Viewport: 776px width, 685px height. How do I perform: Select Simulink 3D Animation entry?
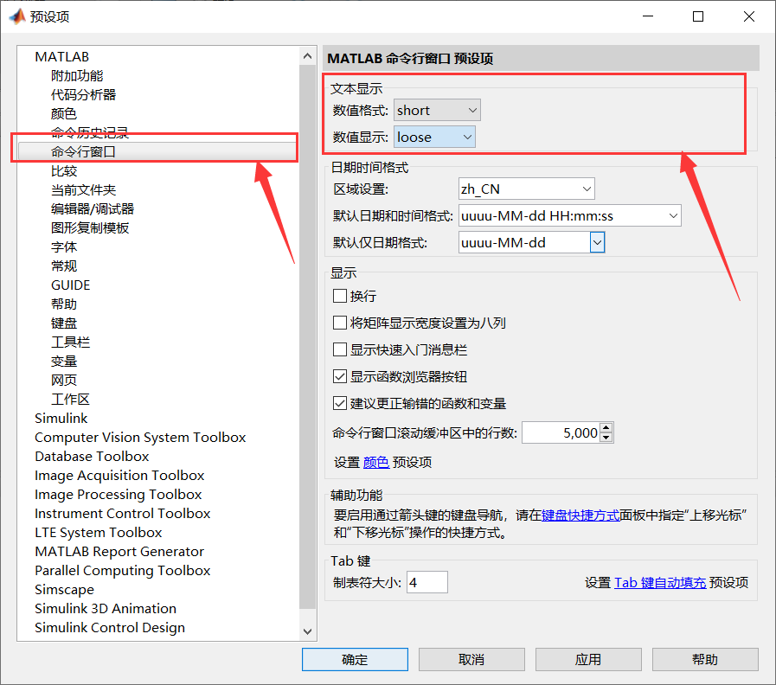[x=106, y=608]
